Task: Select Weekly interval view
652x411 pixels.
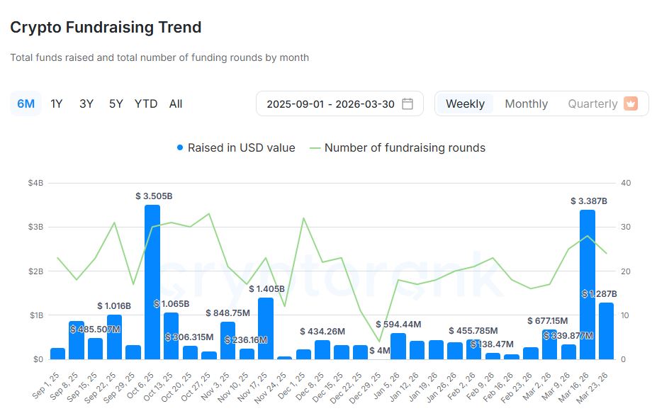Action: pyautogui.click(x=465, y=103)
